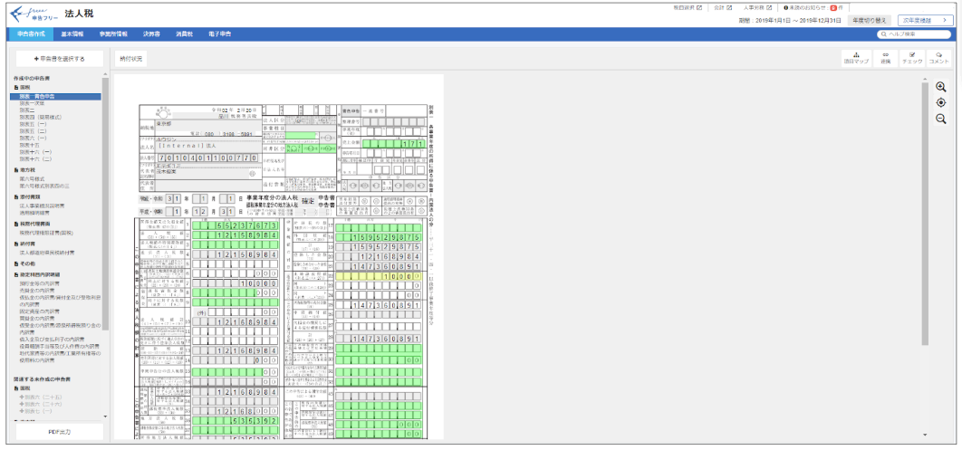This screenshot has width=962, height=450.
Task: Zoom out of the tax form preview
Action: [x=940, y=119]
